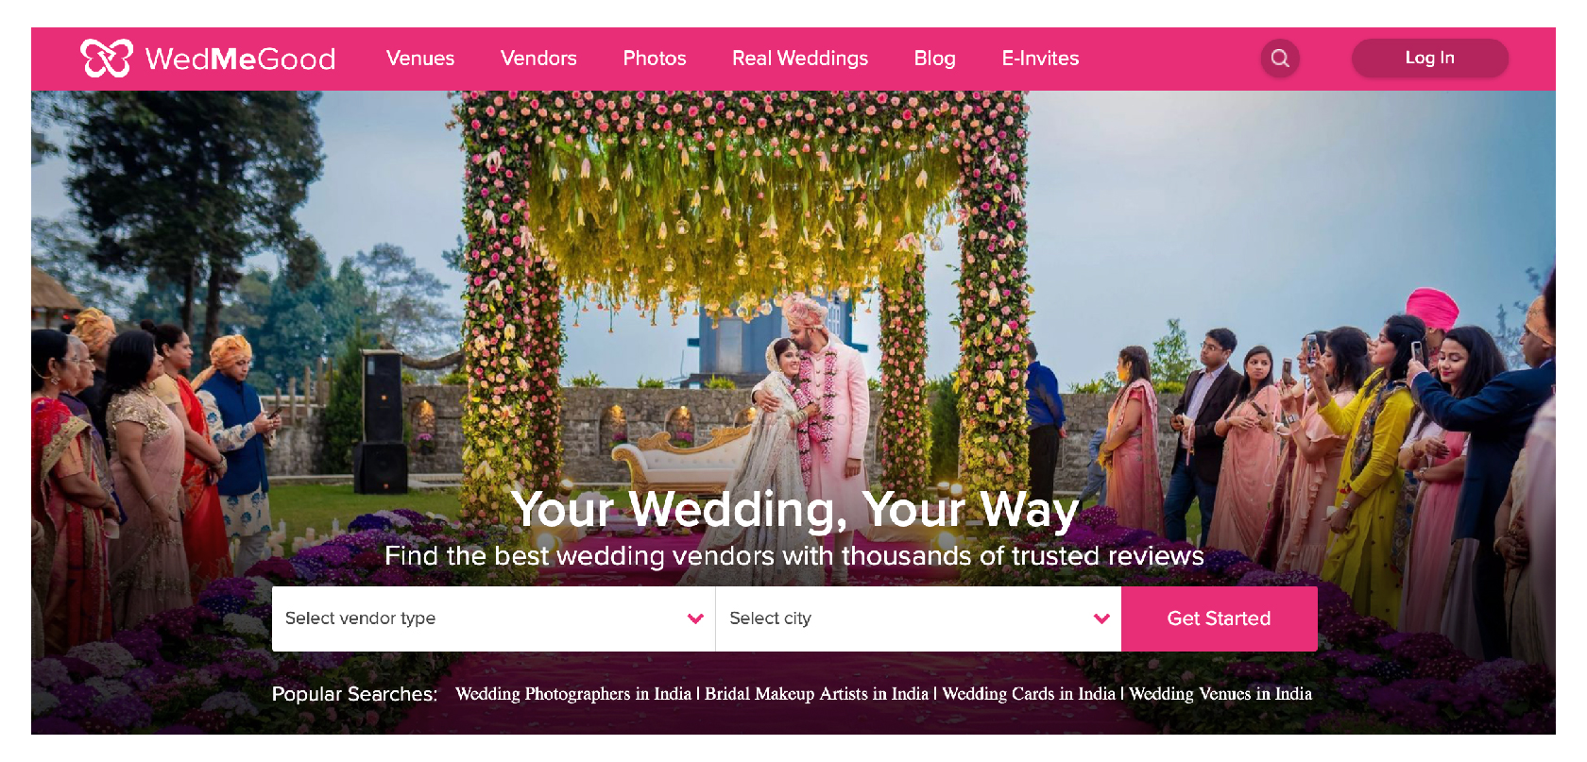The image size is (1587, 762).
Task: Click the Get Started button
Action: pos(1220,618)
